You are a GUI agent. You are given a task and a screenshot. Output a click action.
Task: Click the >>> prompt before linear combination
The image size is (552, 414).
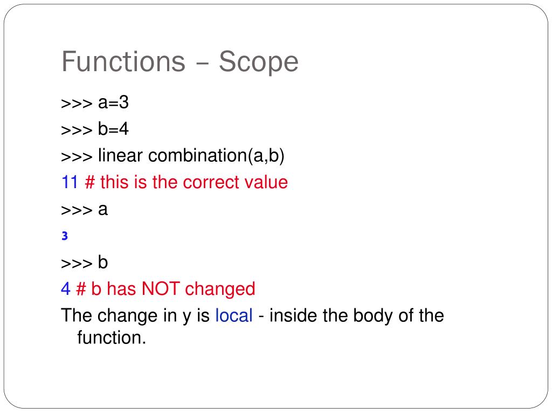coord(77,157)
